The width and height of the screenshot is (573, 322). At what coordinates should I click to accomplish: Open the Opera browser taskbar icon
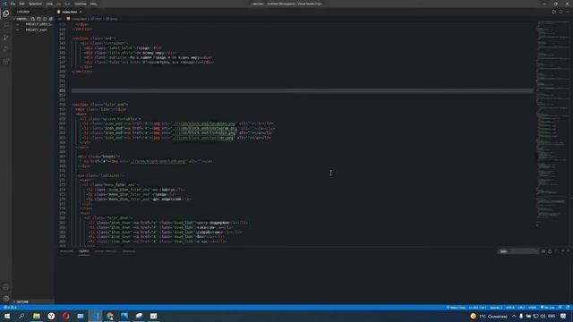pos(65,316)
